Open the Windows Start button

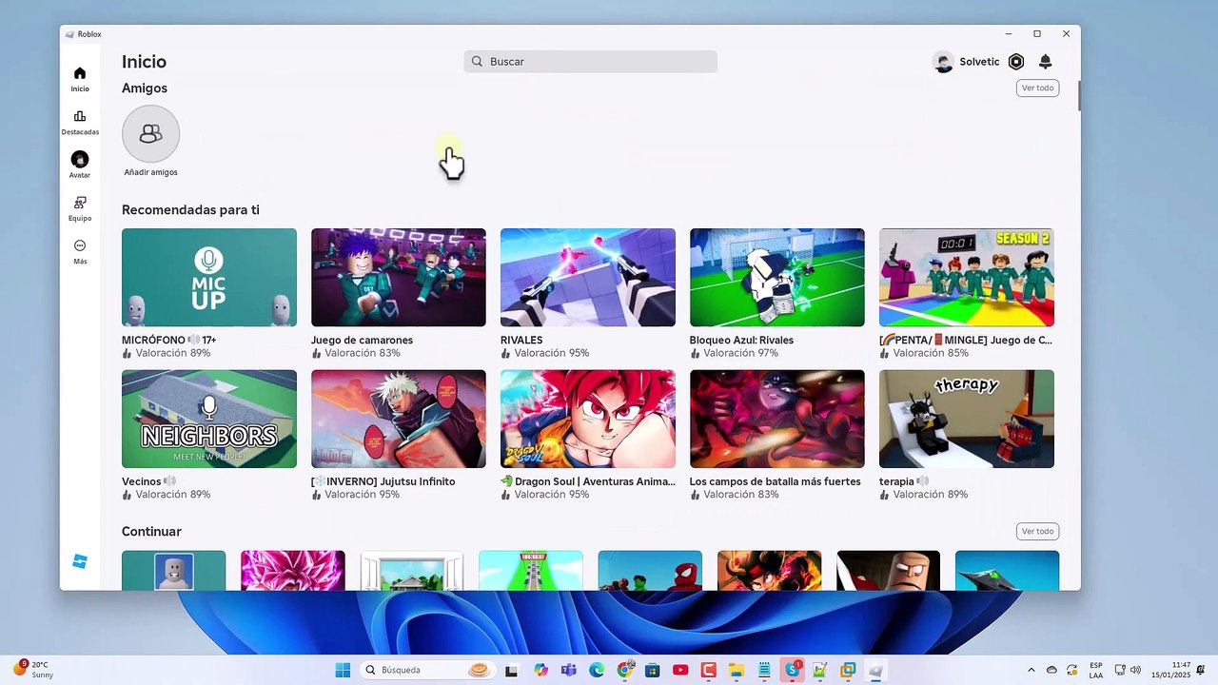point(343,670)
